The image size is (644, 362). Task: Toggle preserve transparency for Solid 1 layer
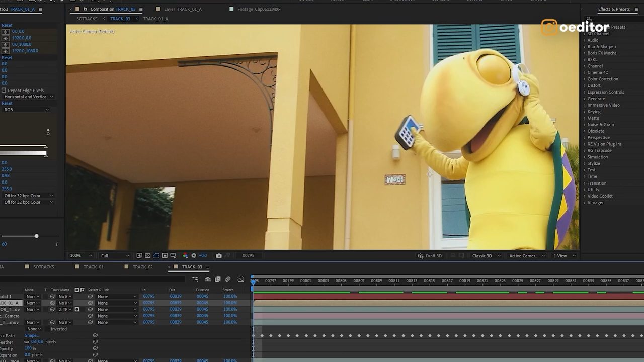pos(46,297)
